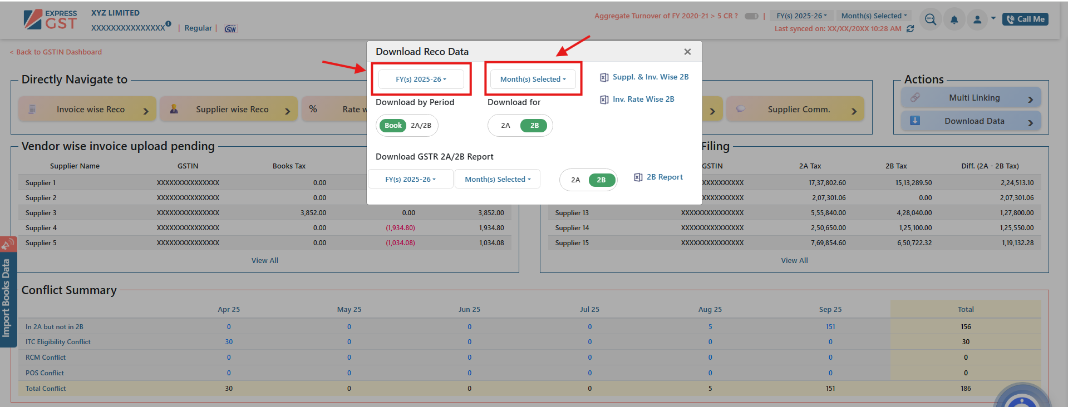
Task: Open the notification bell
Action: coord(954,20)
